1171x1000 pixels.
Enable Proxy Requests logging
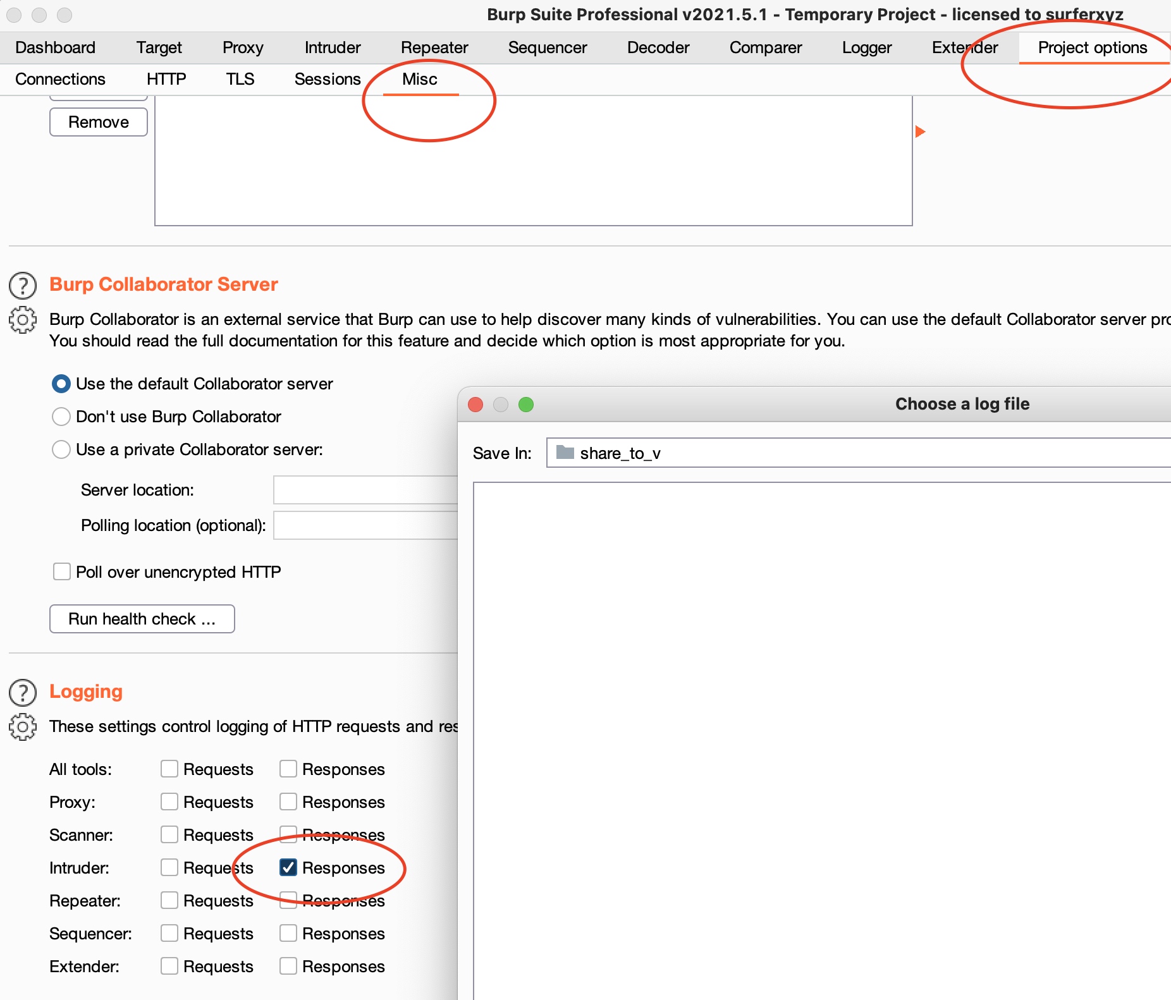[x=169, y=802]
